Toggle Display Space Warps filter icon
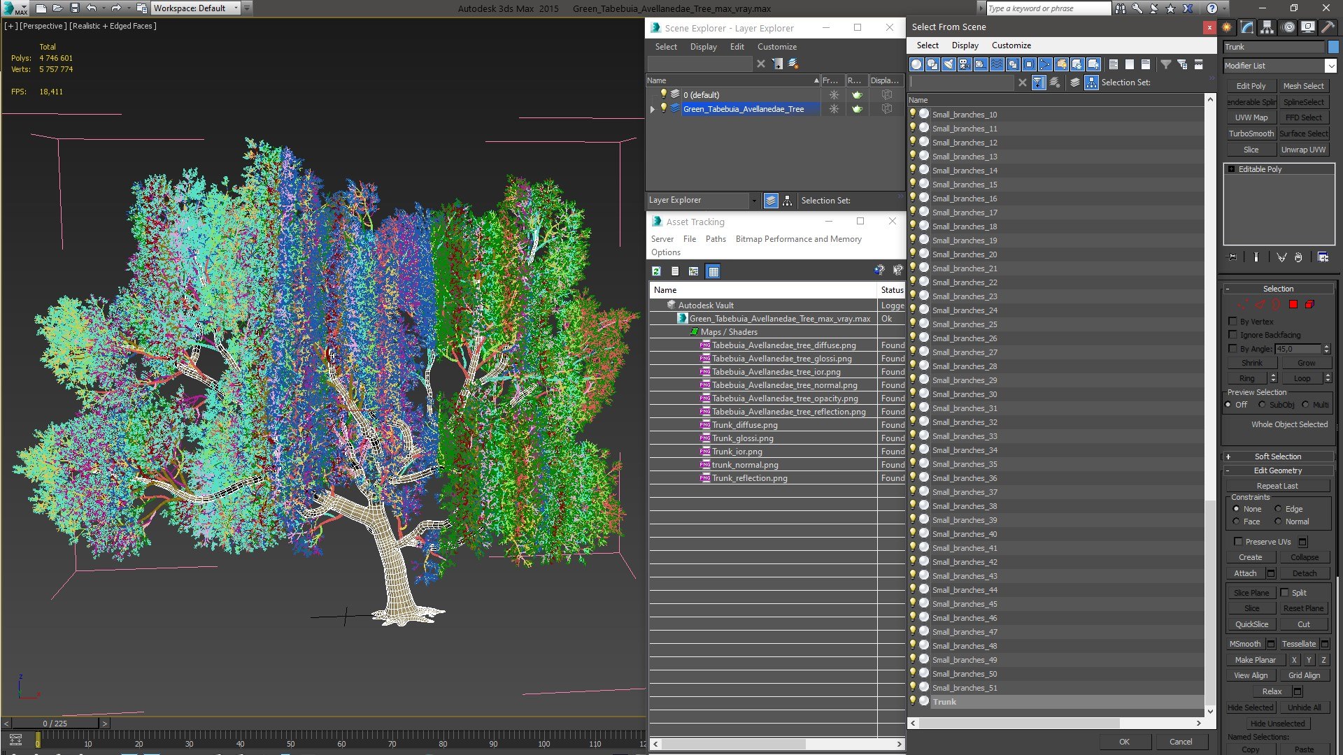The image size is (1343, 755). [997, 64]
